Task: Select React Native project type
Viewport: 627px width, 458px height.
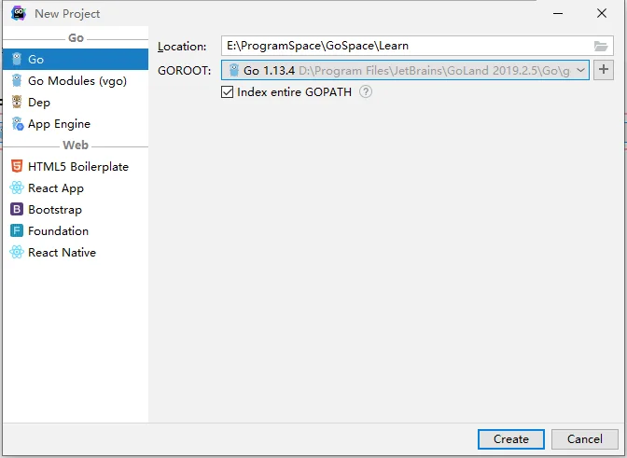Action: pyautogui.click(x=76, y=252)
